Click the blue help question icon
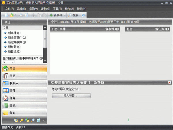This screenshot has width=173, height=130. pos(83,15)
